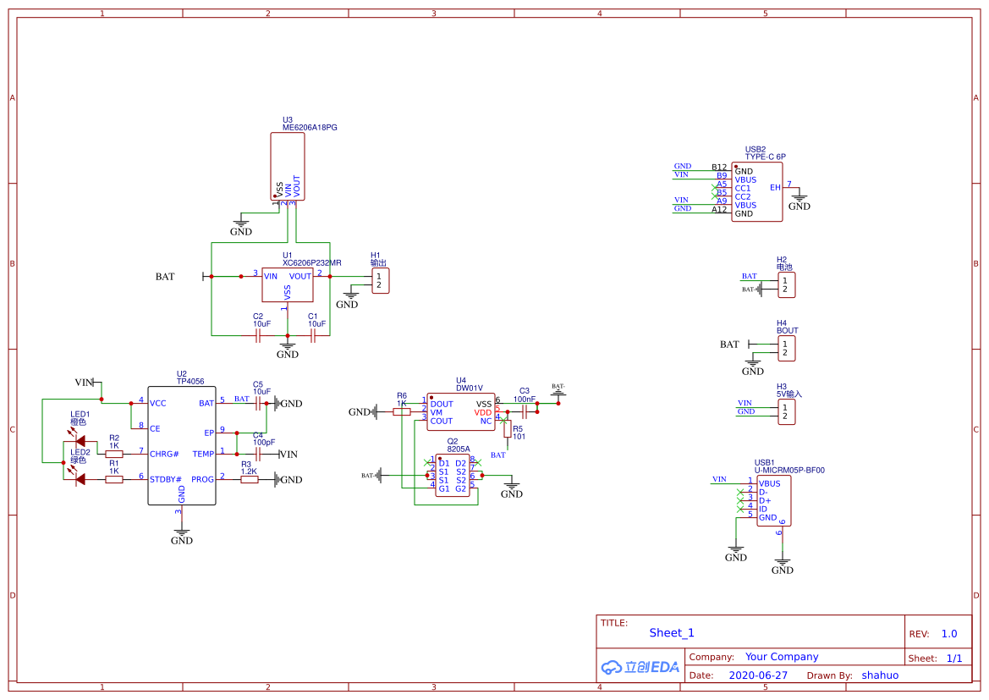
Task: Select capacitor C1 10uF symbol
Action: tap(313, 335)
